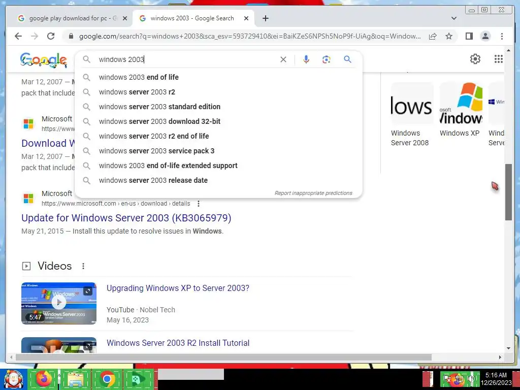Viewport: 520px width, 390px height.
Task: Pick 'windows server 2003 r2 end of life'
Action: coord(218,136)
